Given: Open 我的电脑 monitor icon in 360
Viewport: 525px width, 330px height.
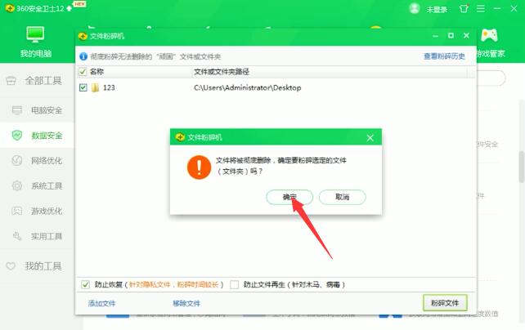Looking at the screenshot, I should tap(35, 34).
